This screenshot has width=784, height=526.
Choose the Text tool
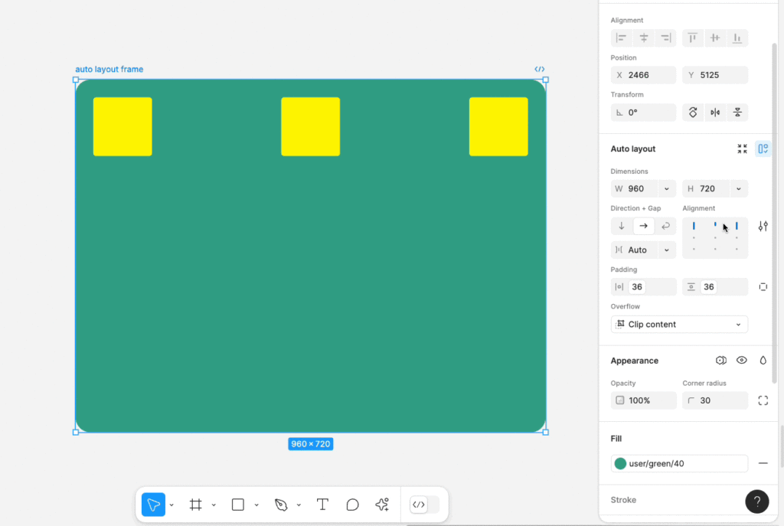tap(322, 505)
